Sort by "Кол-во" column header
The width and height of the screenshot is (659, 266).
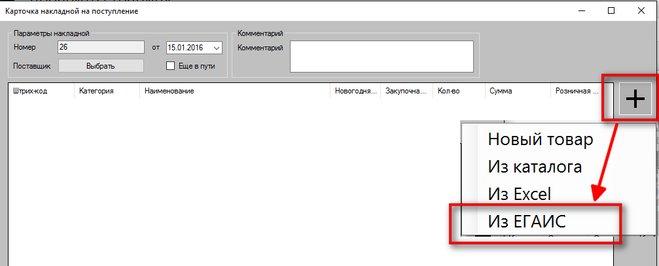[x=459, y=91]
